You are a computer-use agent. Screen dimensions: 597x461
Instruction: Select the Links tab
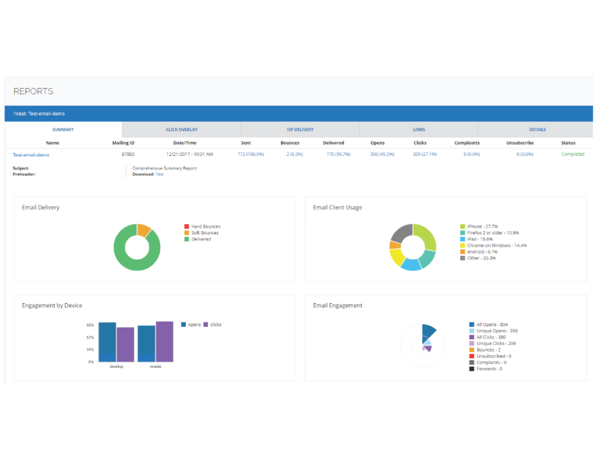[x=419, y=129]
